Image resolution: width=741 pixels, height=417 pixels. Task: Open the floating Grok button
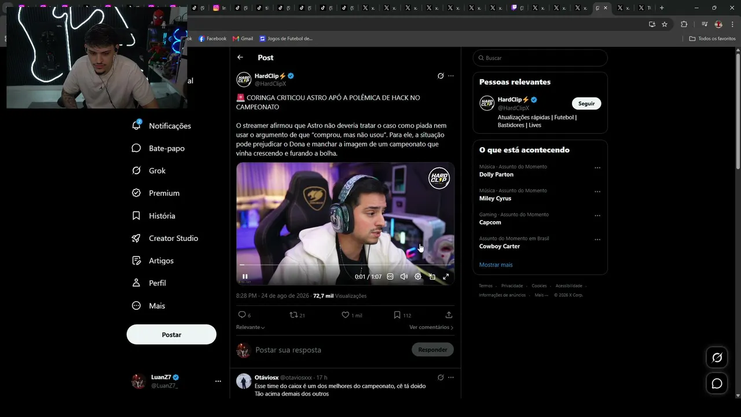coord(717,357)
